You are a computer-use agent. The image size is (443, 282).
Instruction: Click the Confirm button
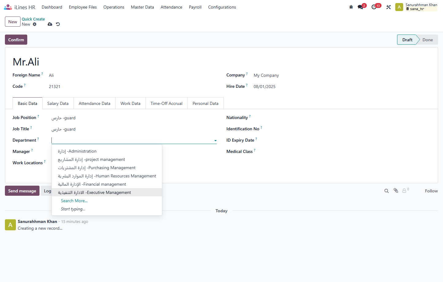point(16,40)
